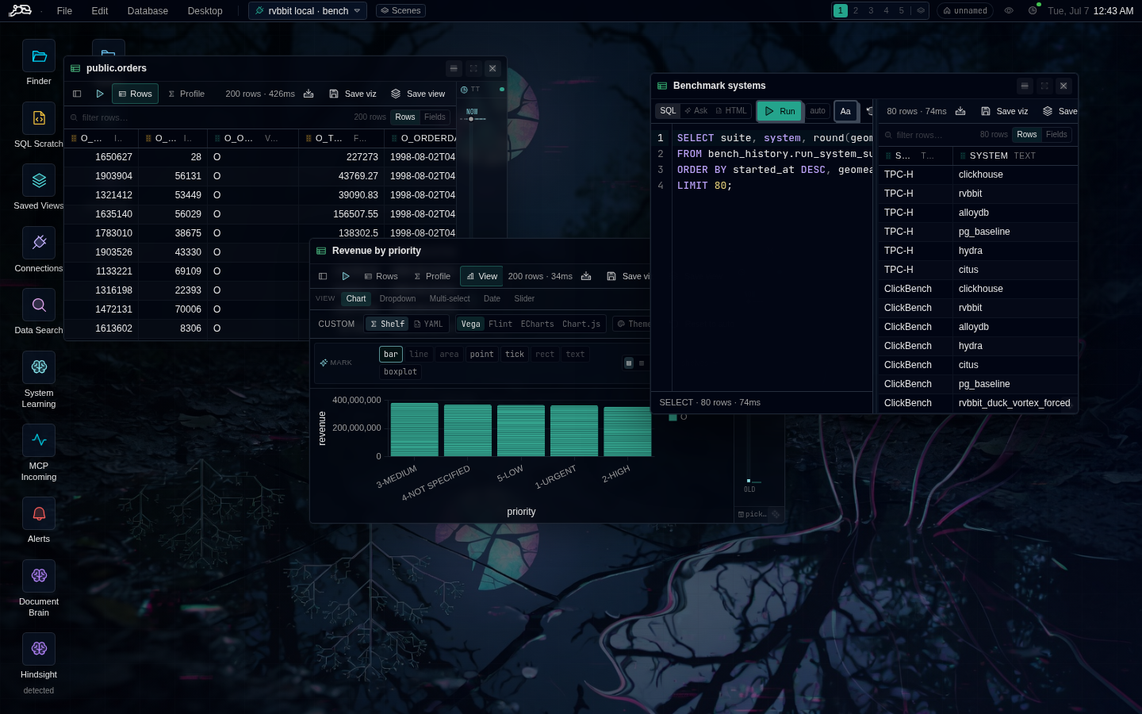Toggle the auto run option in Benchmark systems
1142x714 pixels.
click(x=818, y=111)
